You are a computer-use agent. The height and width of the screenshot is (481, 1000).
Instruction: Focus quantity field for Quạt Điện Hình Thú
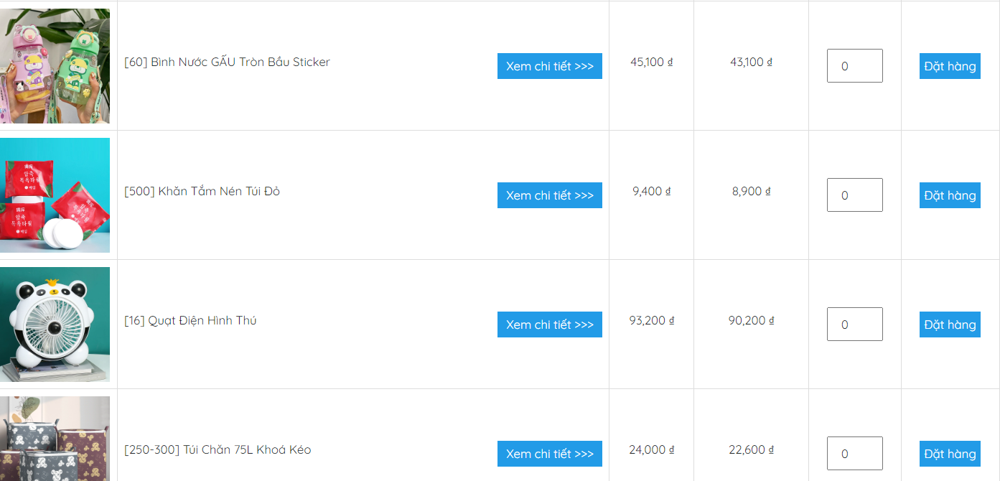point(855,324)
